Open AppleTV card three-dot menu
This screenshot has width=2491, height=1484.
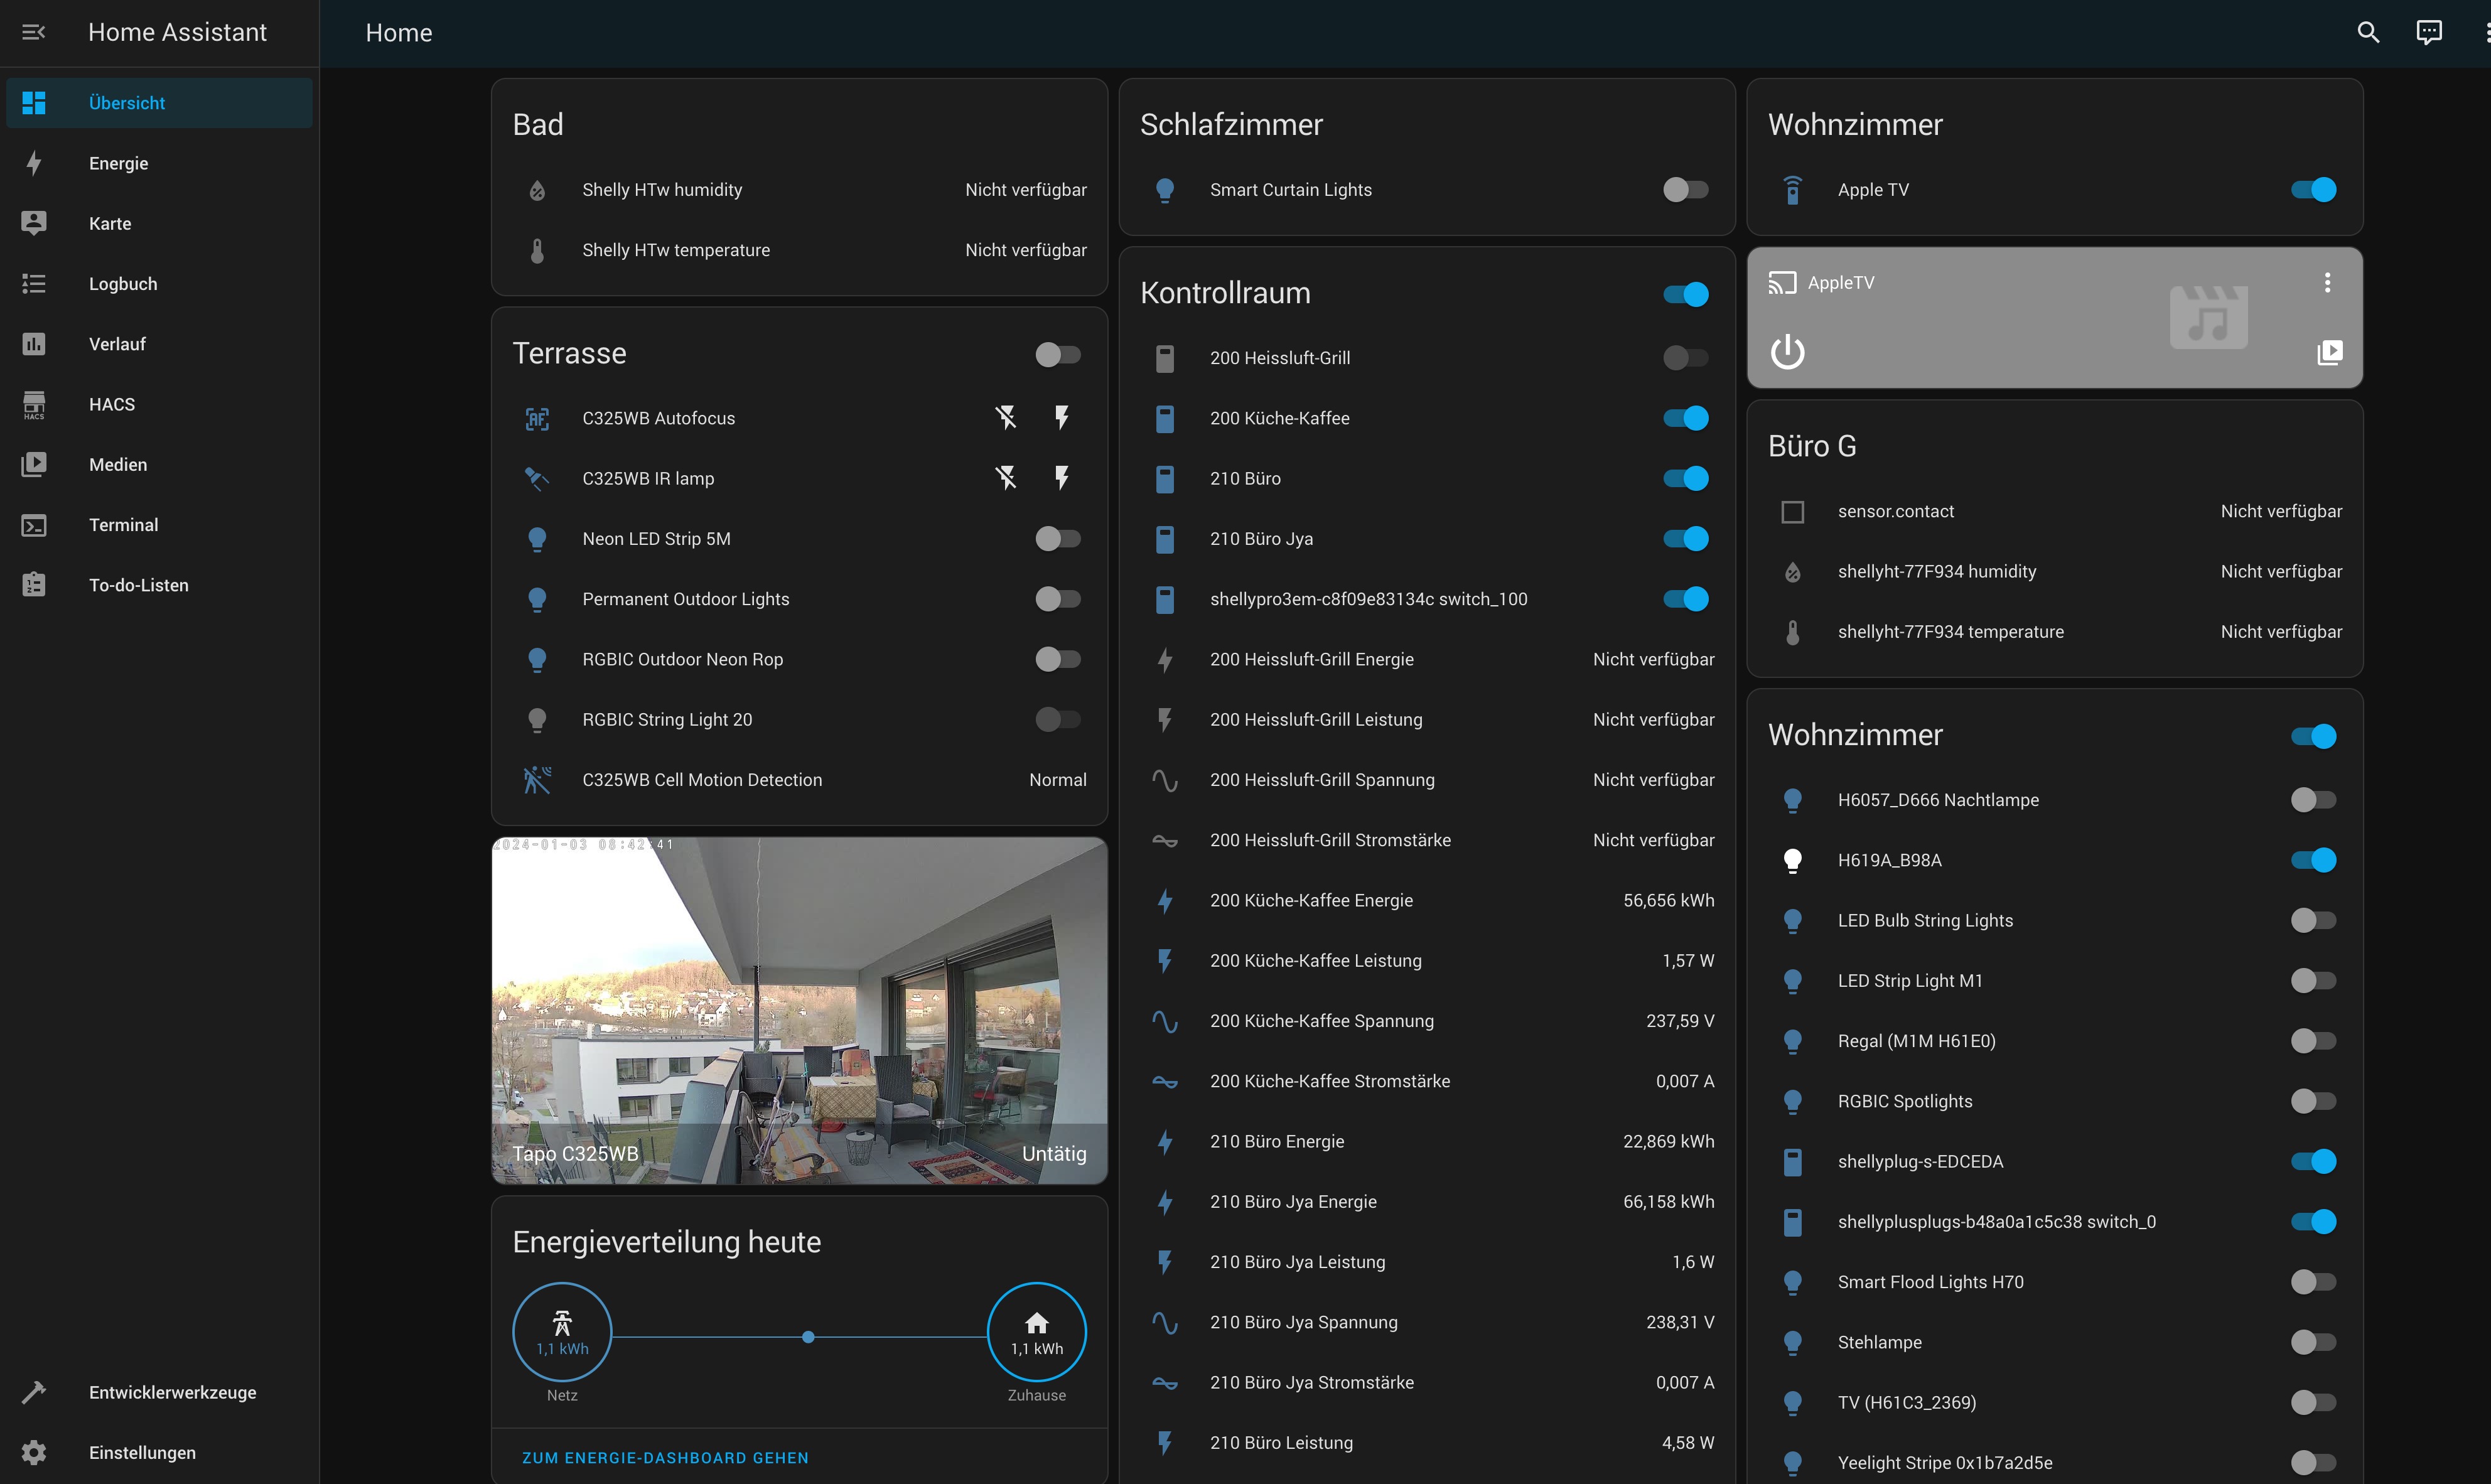pyautogui.click(x=2327, y=283)
